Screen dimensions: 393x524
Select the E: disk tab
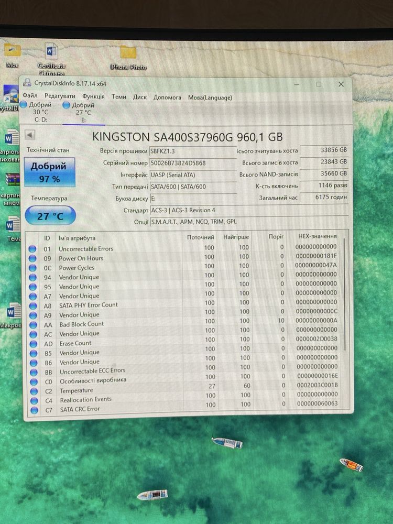pos(82,113)
